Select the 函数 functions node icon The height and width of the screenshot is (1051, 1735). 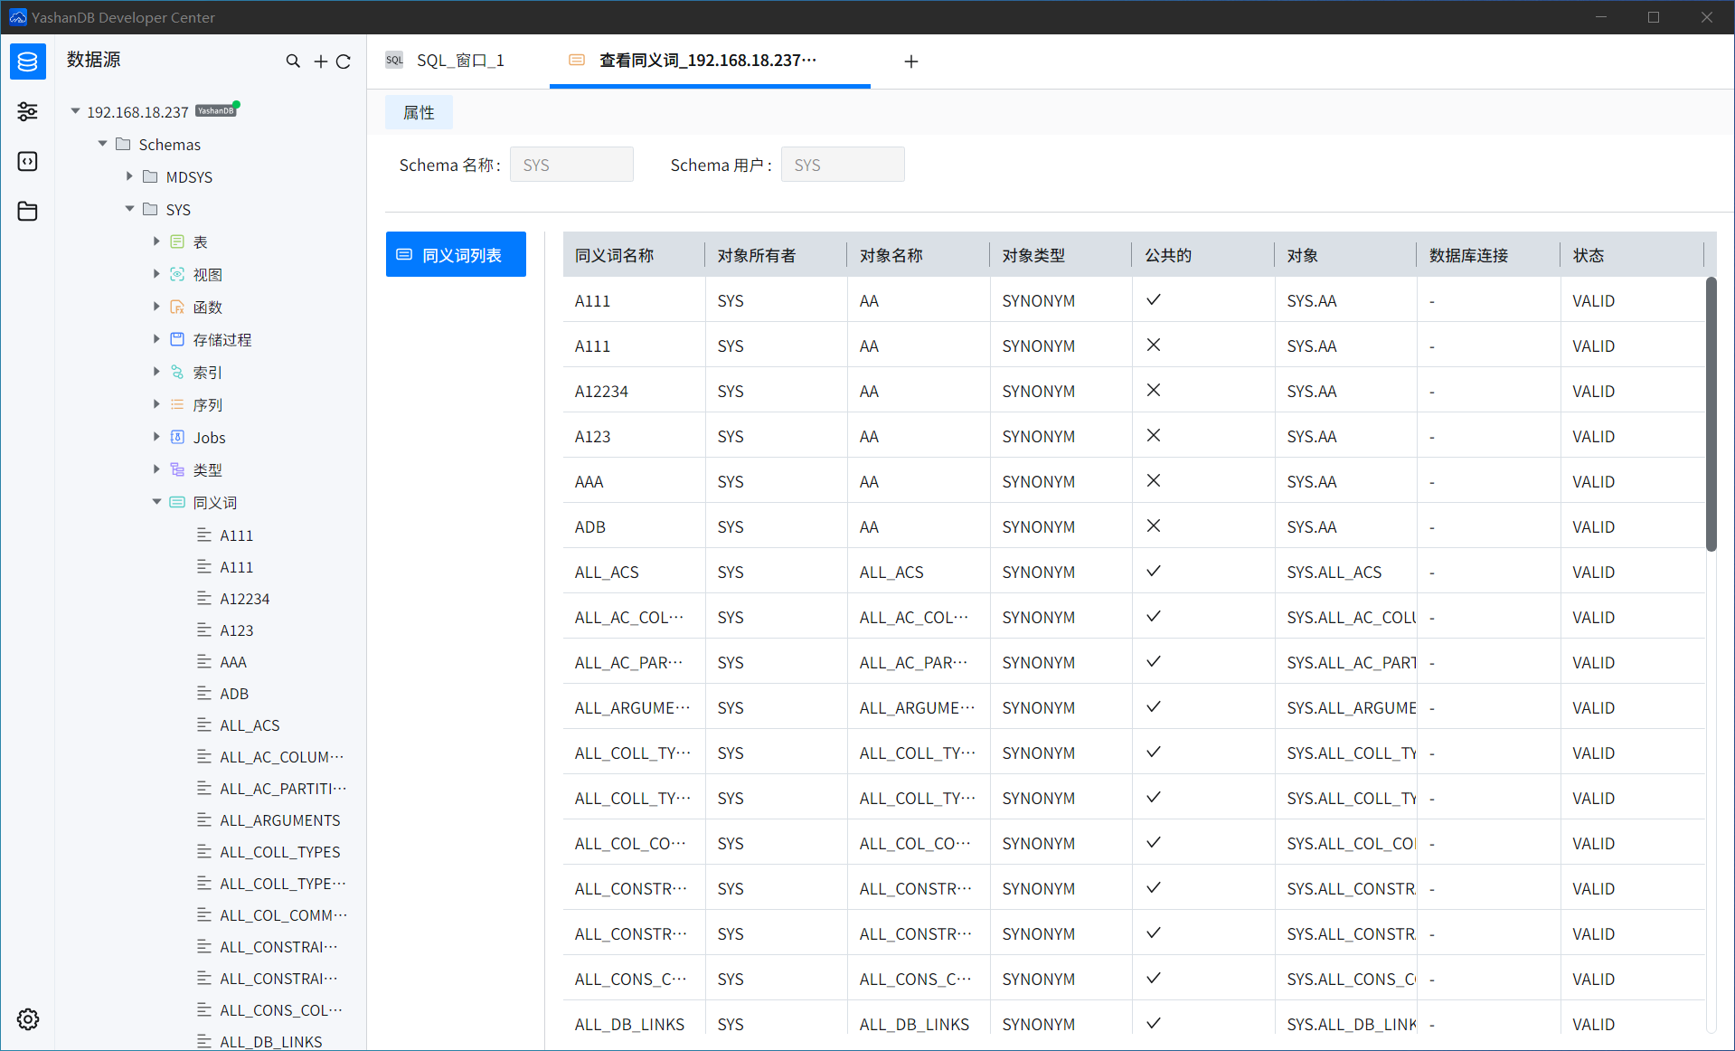[177, 307]
